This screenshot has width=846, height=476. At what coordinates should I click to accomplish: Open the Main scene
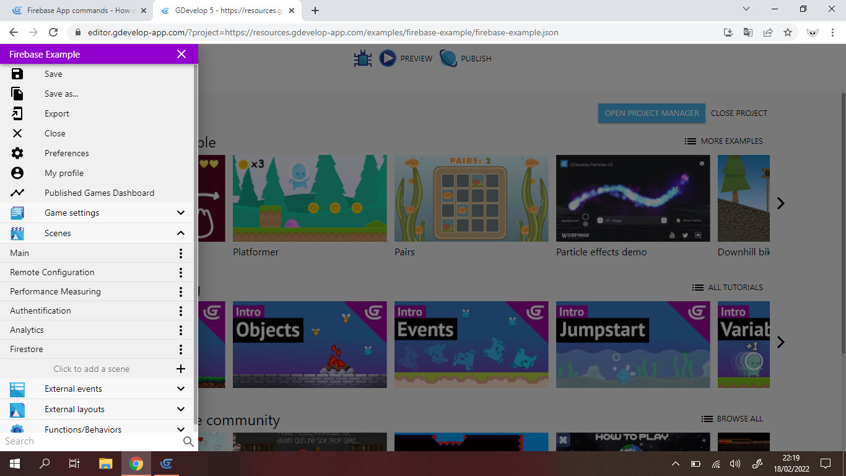point(19,253)
